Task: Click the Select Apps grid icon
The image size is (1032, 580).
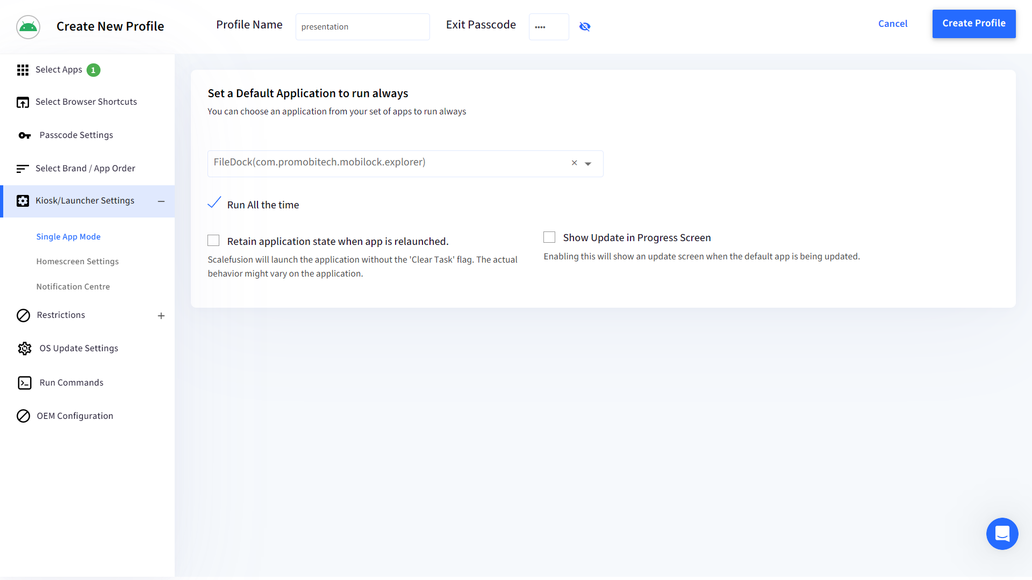Action: coord(23,70)
